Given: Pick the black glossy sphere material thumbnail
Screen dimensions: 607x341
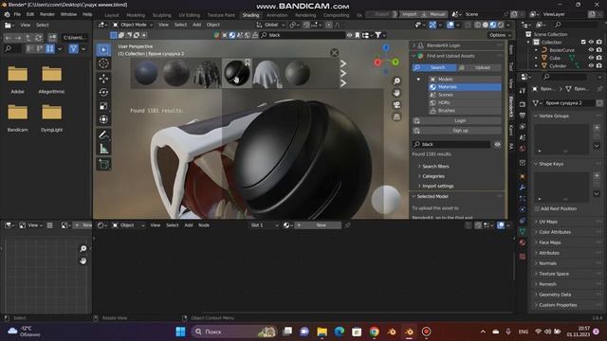Looking at the screenshot, I should click(x=237, y=73).
